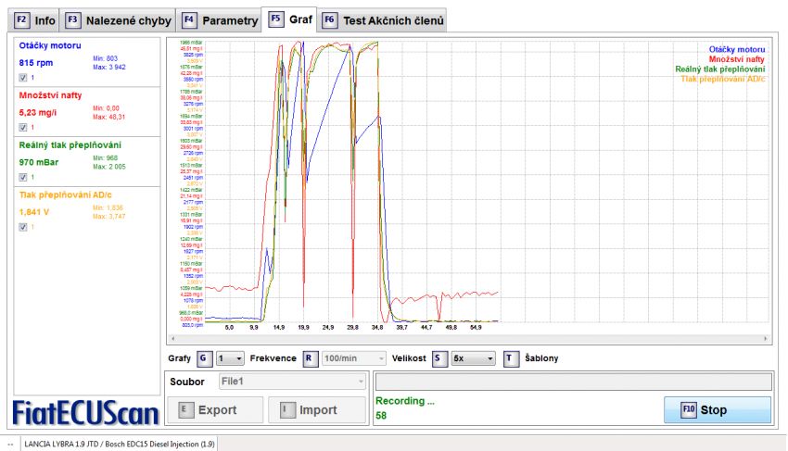Open the Soubor File1 dropdown
The image size is (788, 451).
(x=292, y=381)
